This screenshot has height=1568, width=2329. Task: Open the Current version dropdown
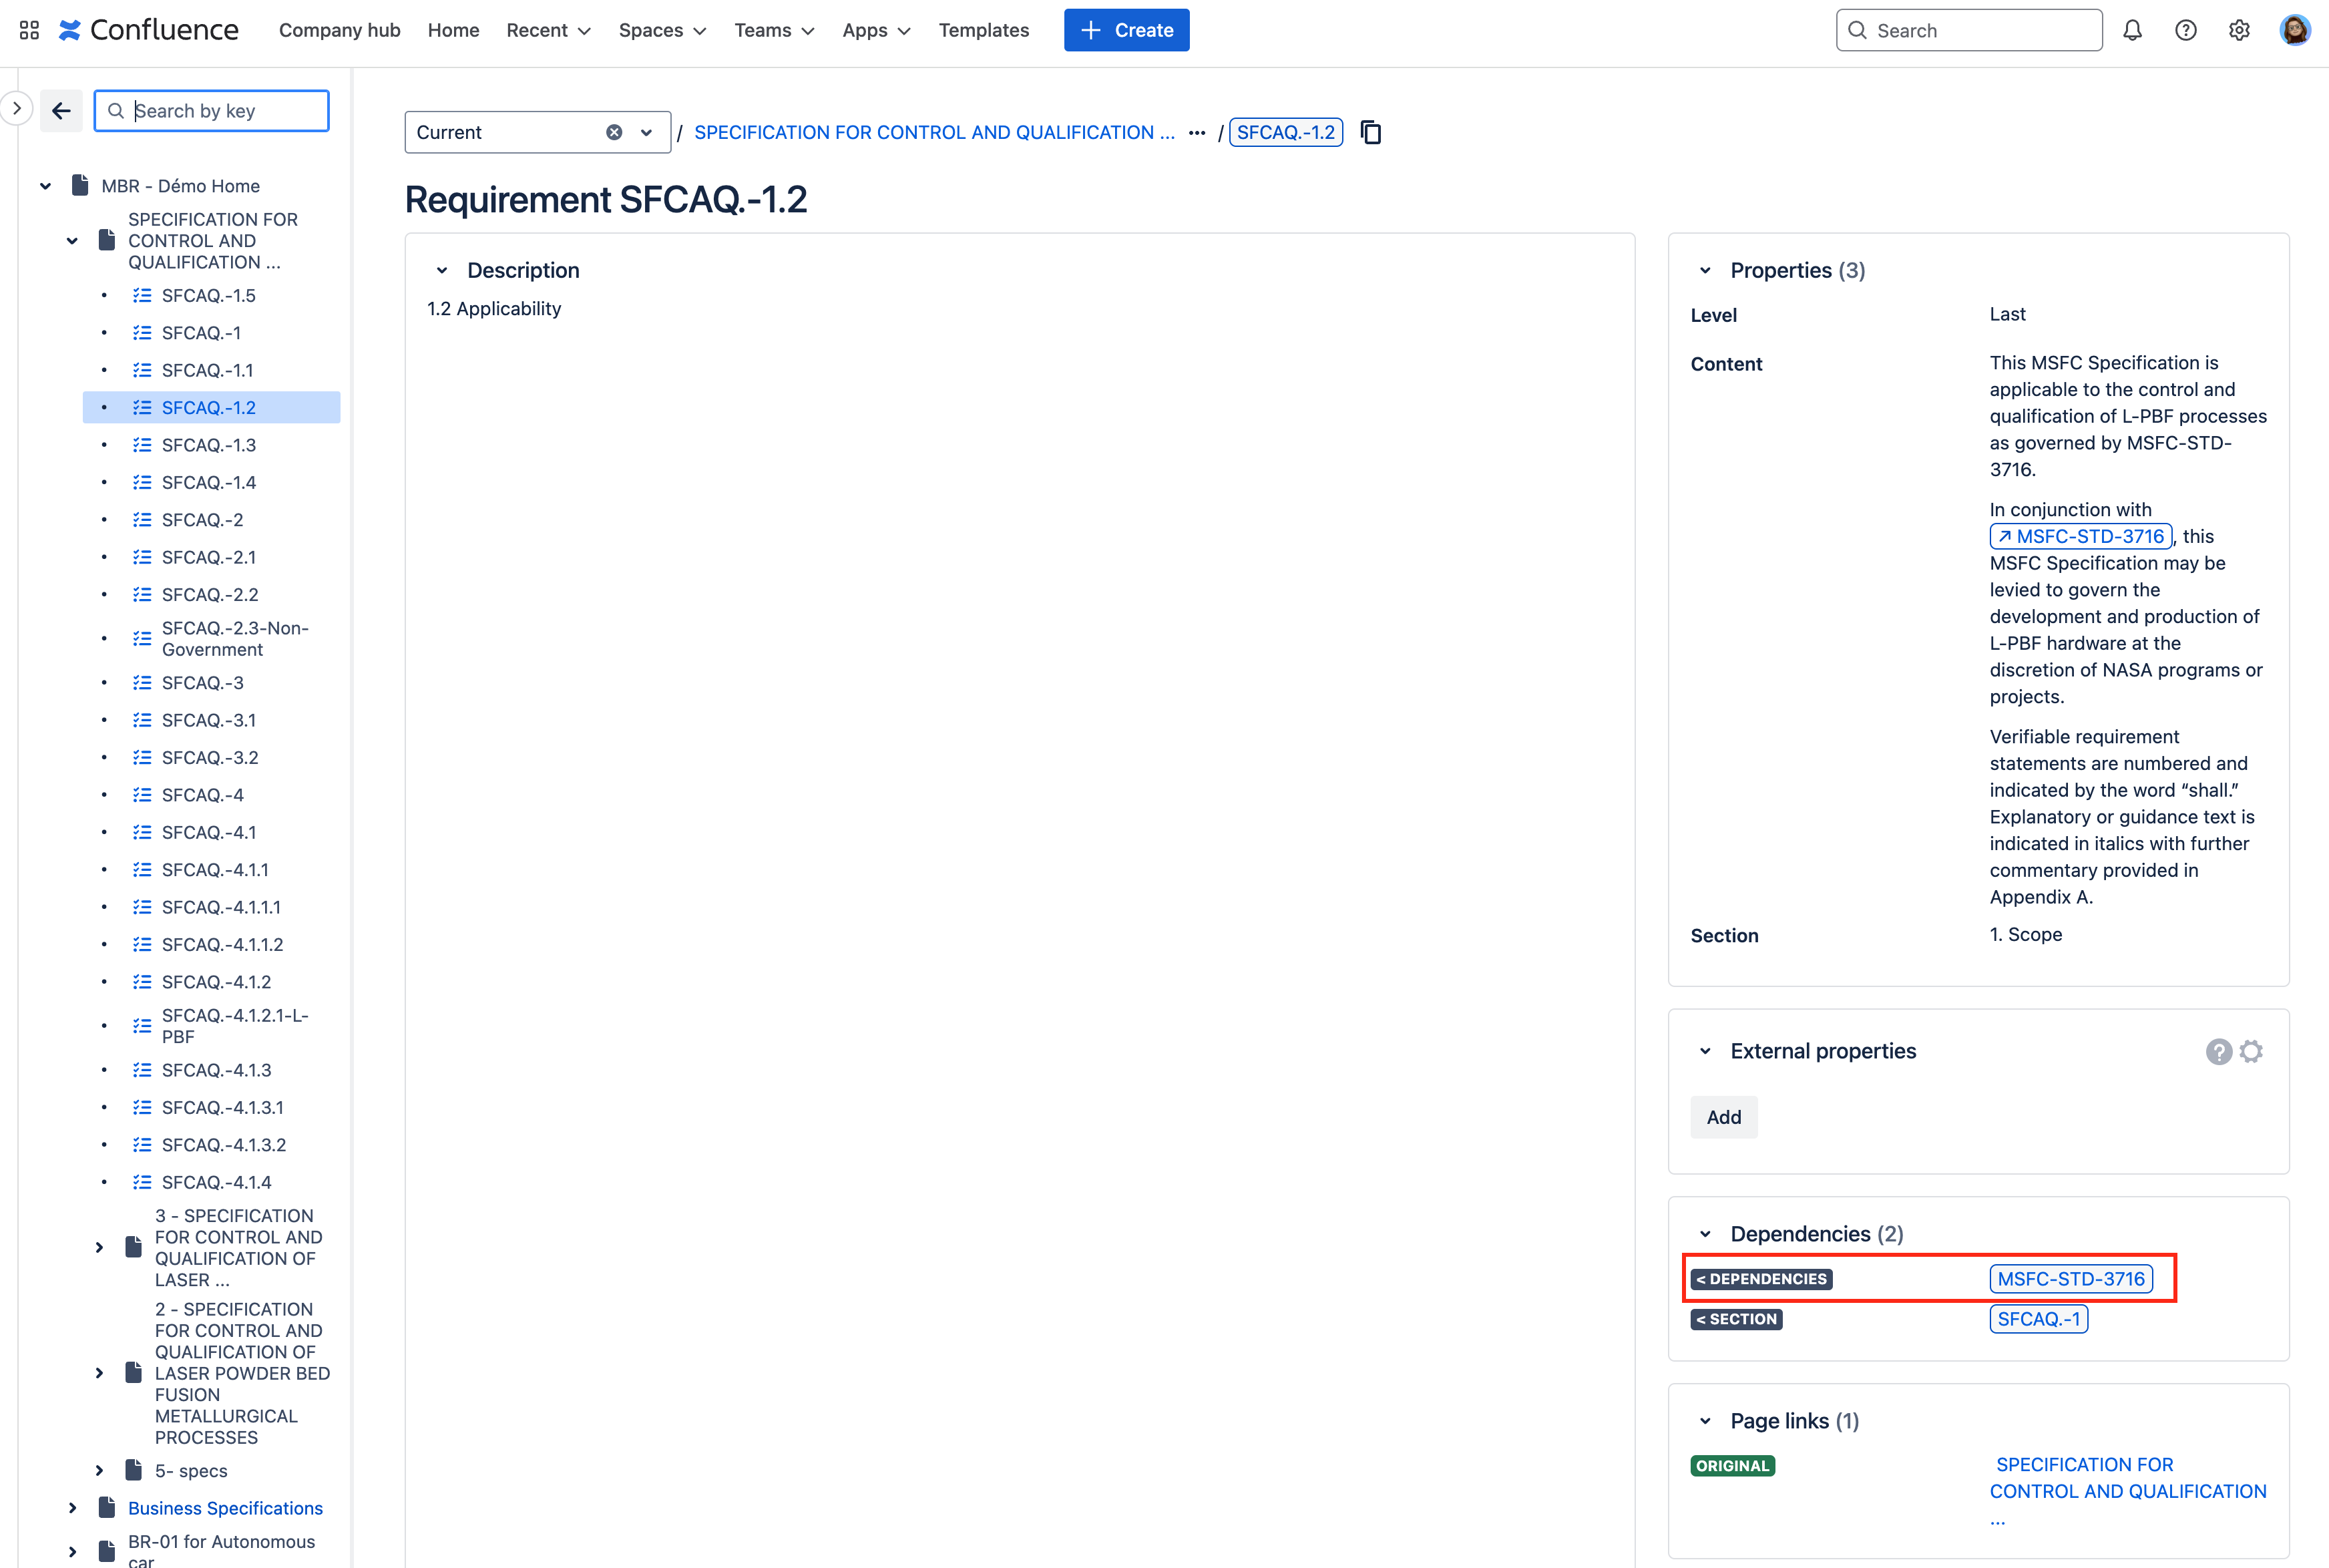coord(645,132)
